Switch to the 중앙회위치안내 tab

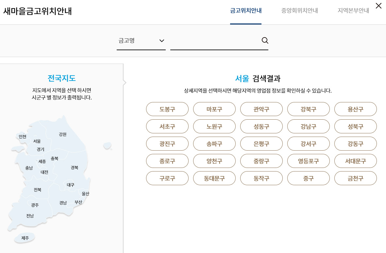tap(299, 10)
